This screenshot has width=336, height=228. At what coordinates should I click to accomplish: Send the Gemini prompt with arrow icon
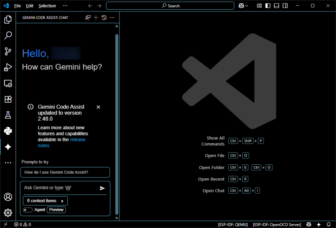coord(102,188)
